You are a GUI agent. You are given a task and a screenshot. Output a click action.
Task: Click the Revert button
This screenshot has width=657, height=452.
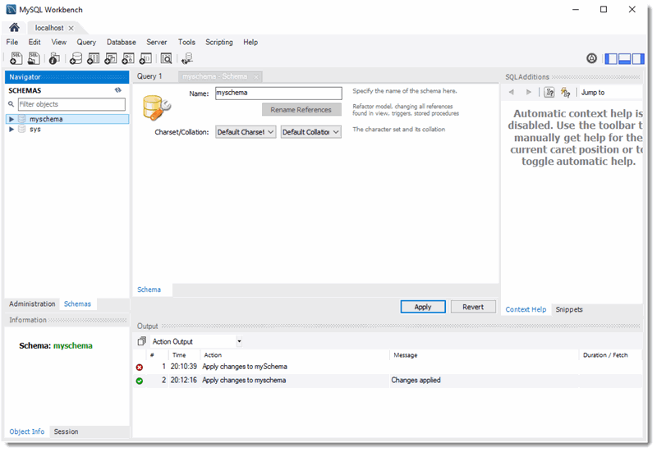tap(473, 307)
